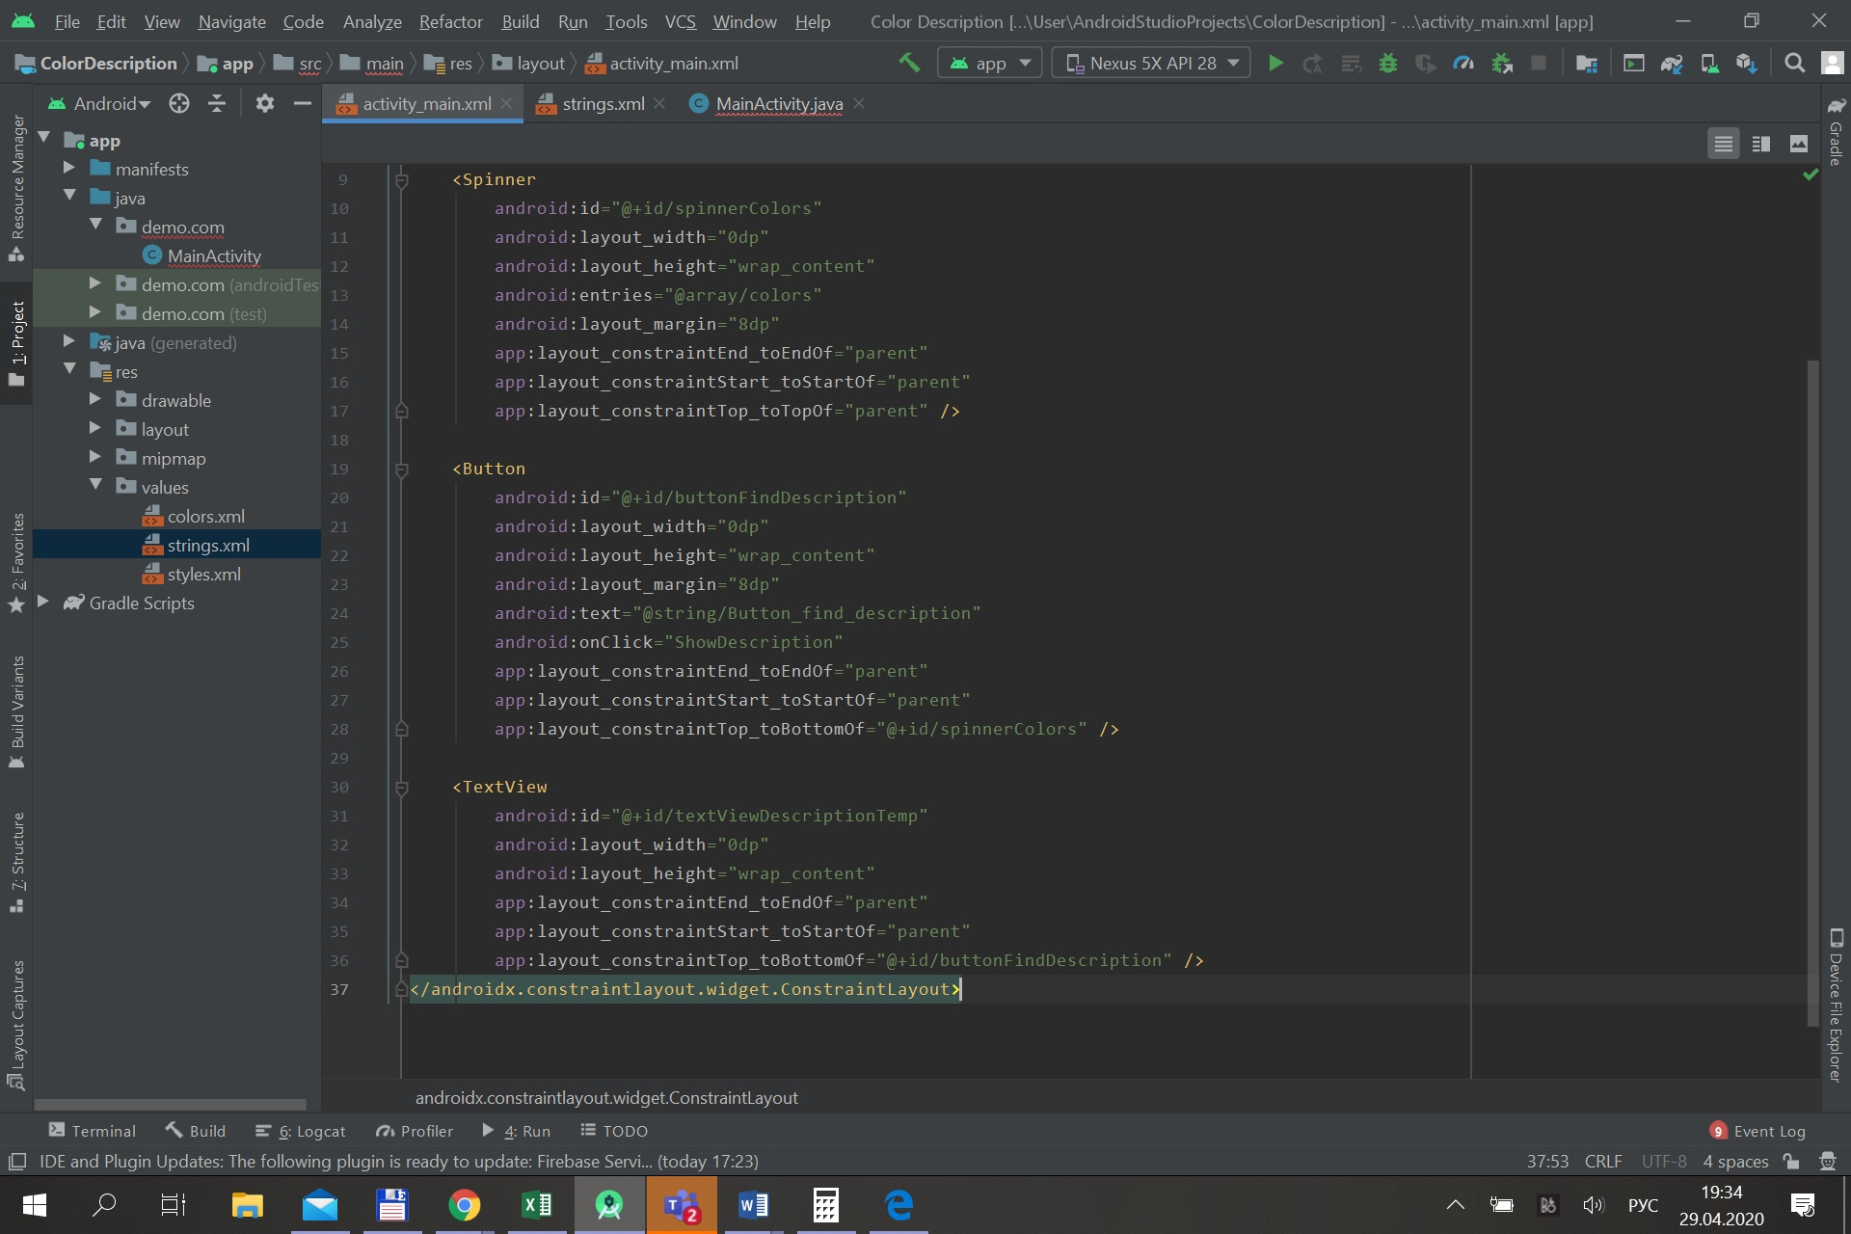Open the Gradle tool window
This screenshot has width=1851, height=1234.
1836,131
